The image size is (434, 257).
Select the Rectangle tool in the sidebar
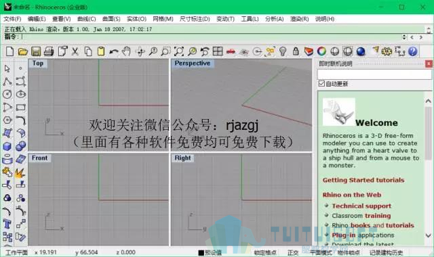point(21,107)
